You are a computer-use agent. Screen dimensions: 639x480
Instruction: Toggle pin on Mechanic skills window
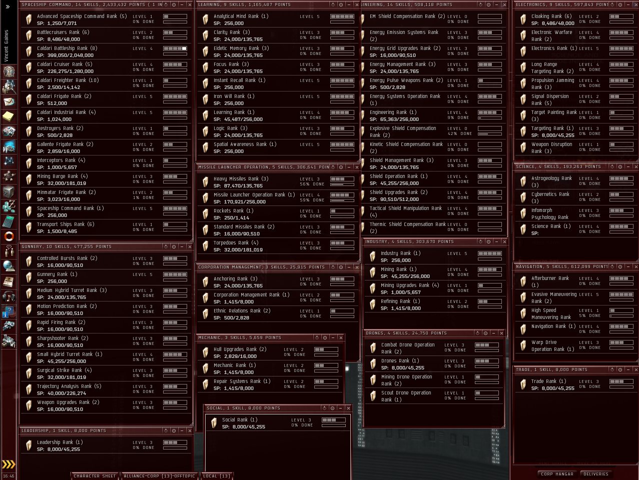pos(325,337)
